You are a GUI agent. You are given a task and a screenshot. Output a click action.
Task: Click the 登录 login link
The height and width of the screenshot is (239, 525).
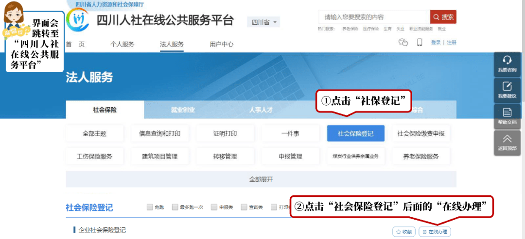(x=436, y=43)
